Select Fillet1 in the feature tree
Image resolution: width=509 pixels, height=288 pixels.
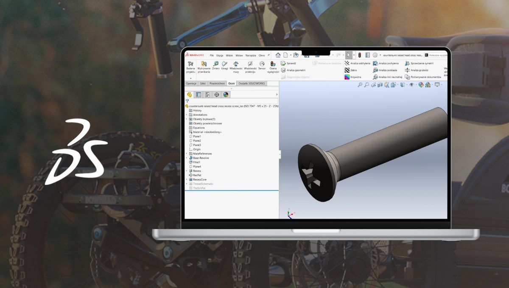click(x=195, y=162)
